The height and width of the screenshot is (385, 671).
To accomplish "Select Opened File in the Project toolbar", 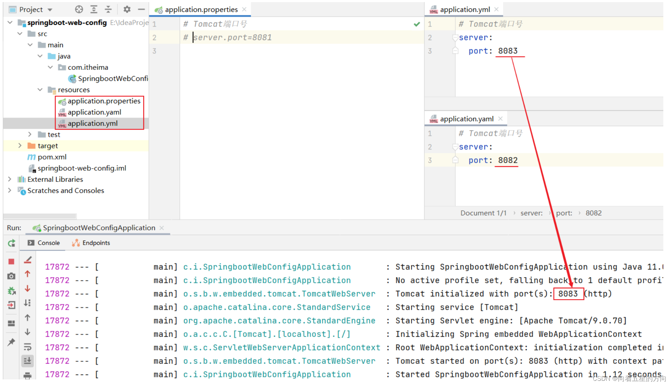I will (x=79, y=9).
